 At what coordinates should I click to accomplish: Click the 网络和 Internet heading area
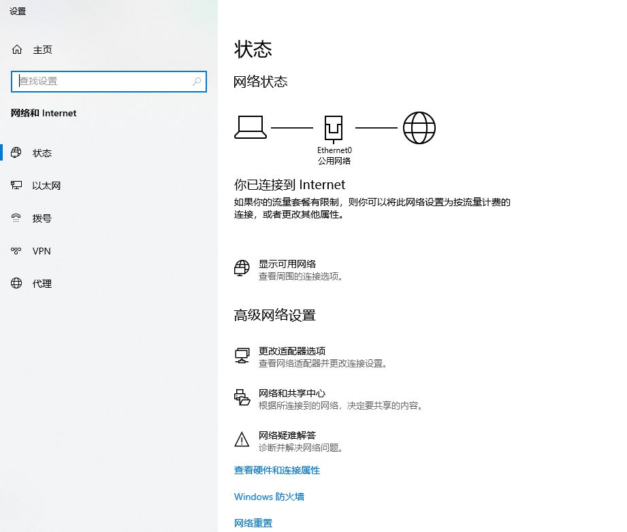point(44,113)
